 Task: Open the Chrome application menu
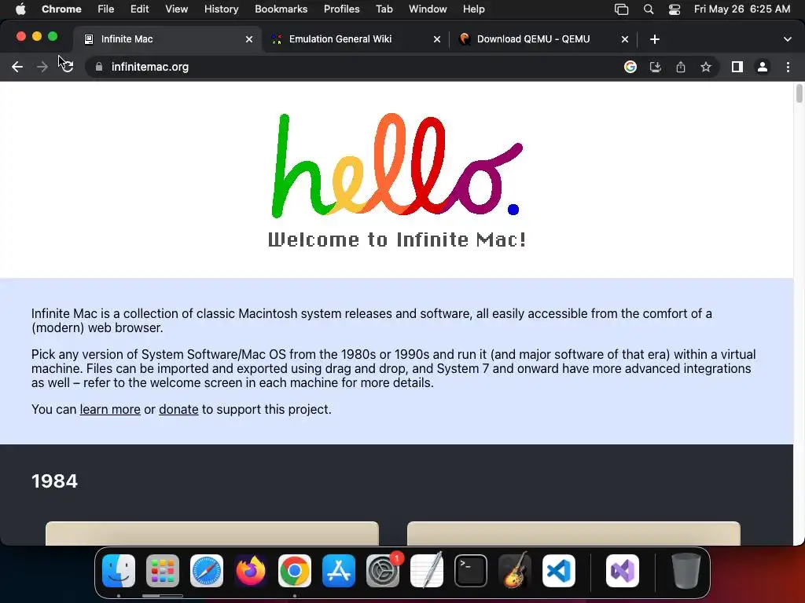tap(61, 9)
